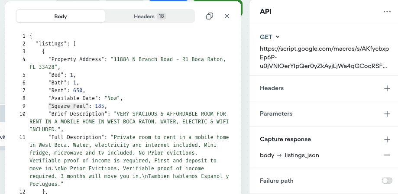Click the body → listings_json mapping text
The height and width of the screenshot is (194, 398).
(x=289, y=155)
